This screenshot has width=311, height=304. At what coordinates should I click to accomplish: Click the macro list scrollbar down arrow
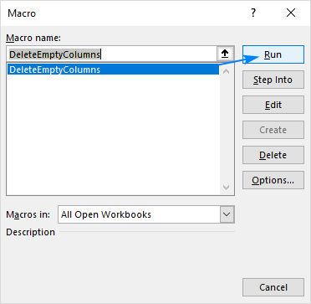[227, 188]
